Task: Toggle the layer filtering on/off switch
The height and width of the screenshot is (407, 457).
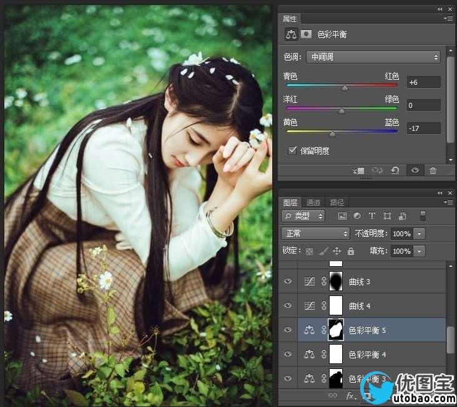Action: [423, 216]
